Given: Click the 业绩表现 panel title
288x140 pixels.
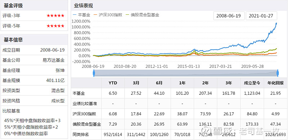Looking at the screenshot, I should 84,6.
